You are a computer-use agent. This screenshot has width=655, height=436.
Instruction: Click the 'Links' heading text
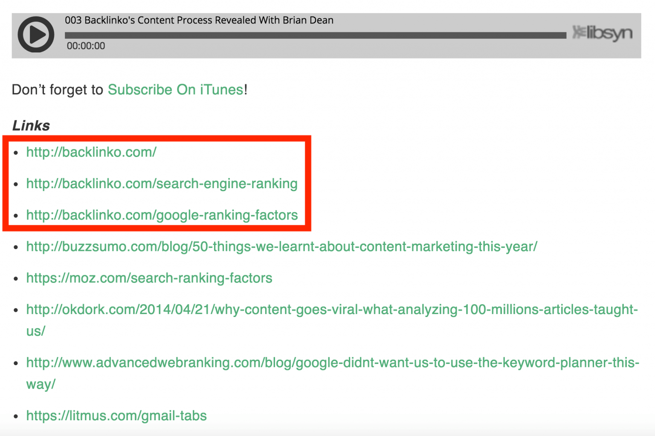pos(31,125)
